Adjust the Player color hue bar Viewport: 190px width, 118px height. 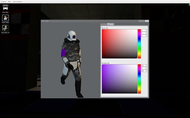pyautogui.click(x=139, y=44)
